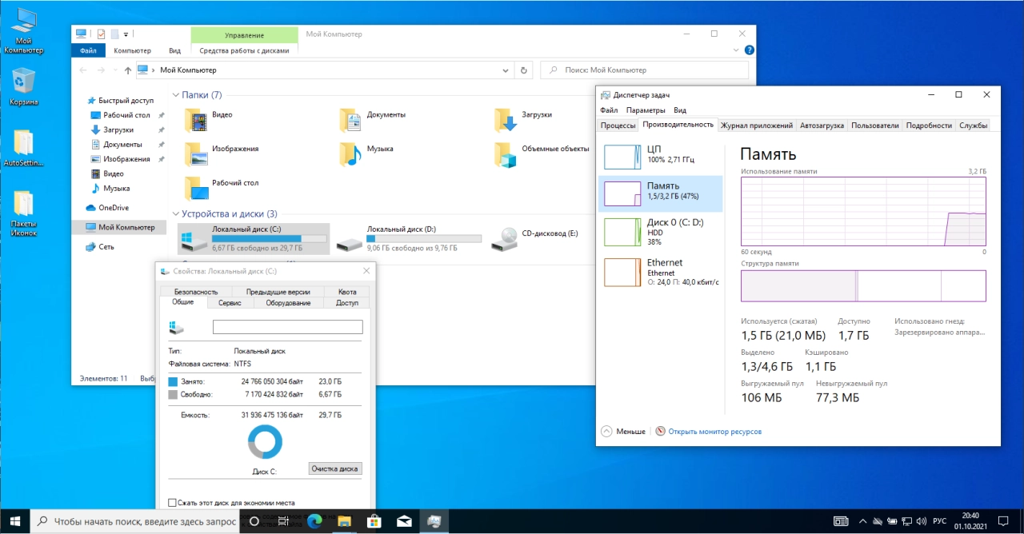
Task: Click the Cortana circle on the taskbar
Action: click(x=254, y=521)
